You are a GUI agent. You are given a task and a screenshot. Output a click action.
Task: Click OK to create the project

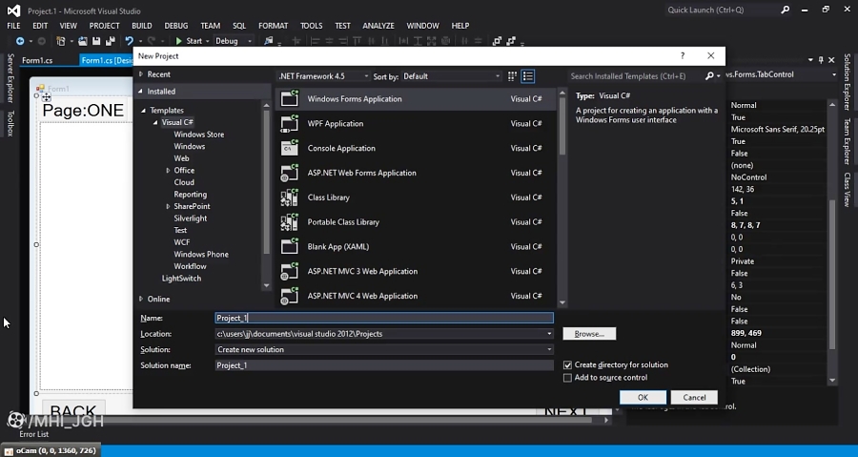(x=643, y=397)
